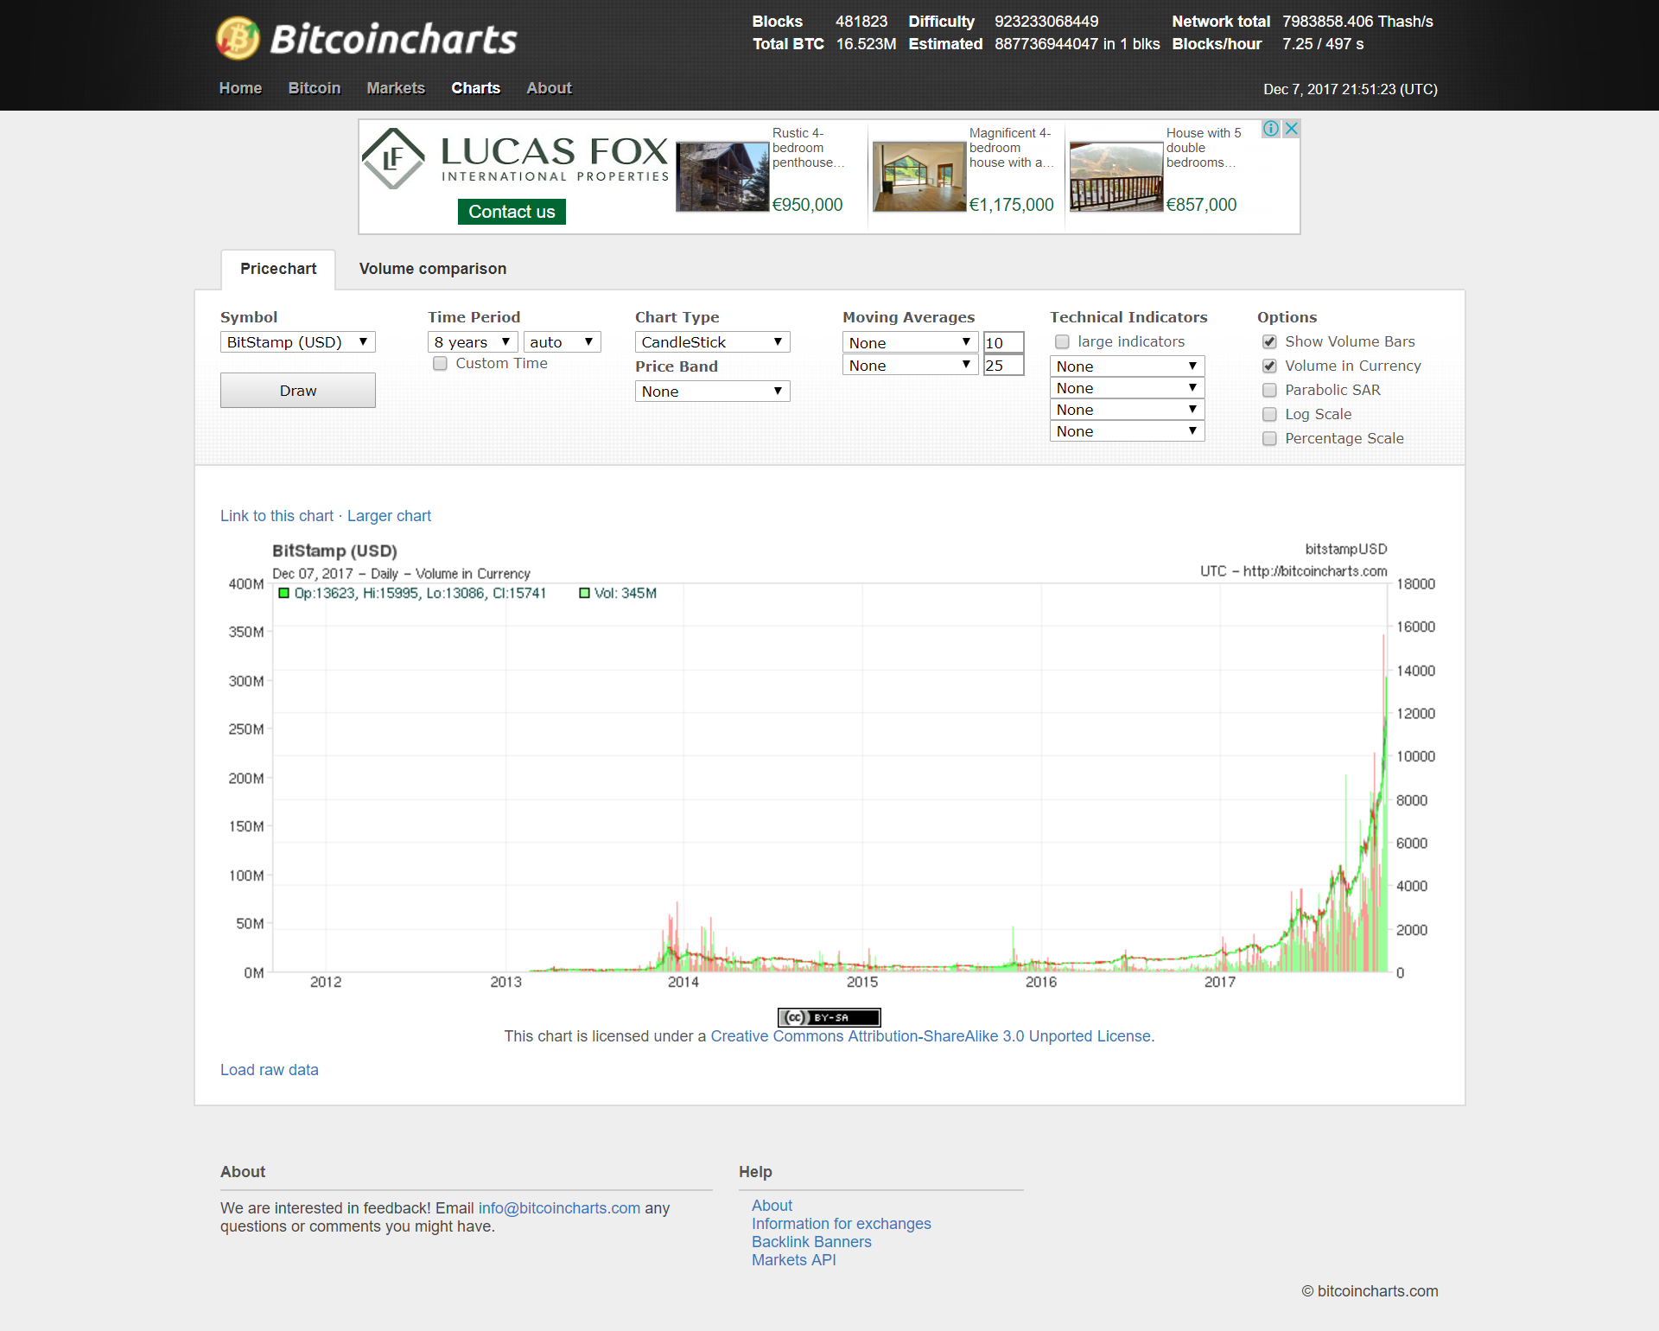Click moving average period field 25
The image size is (1659, 1331).
1003,366
